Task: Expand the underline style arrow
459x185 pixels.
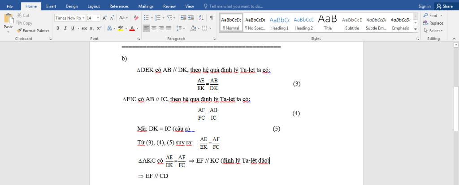Action: coord(78,28)
